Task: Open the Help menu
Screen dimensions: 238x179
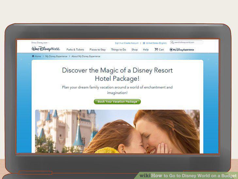Action: [146, 50]
